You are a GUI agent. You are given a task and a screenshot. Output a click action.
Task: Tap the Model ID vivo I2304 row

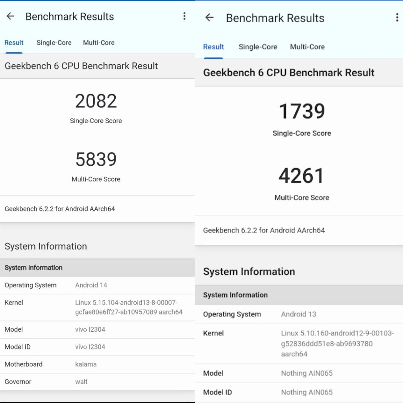click(x=97, y=347)
